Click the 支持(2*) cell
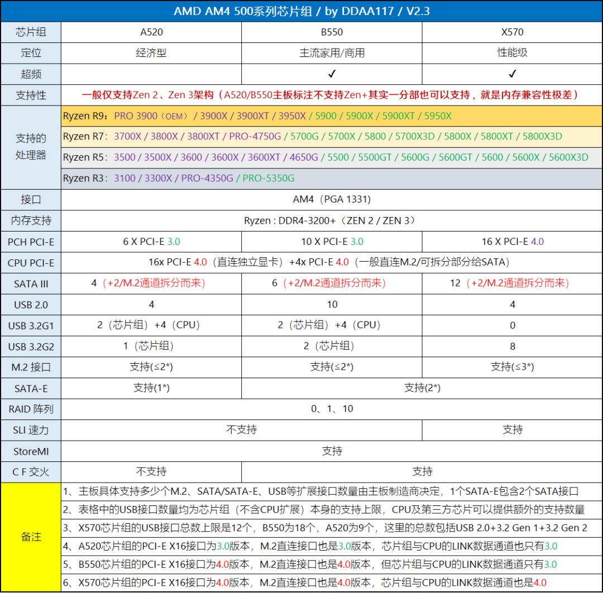Image resolution: width=603 pixels, height=593 pixels. tap(422, 388)
